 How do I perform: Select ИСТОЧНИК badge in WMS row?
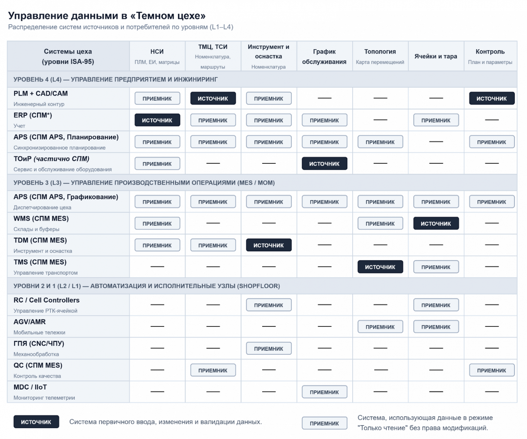436,223
